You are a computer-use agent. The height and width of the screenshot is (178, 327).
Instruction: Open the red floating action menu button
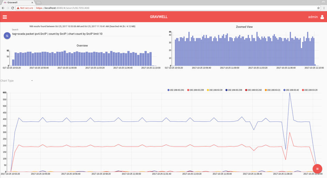pyautogui.click(x=317, y=169)
